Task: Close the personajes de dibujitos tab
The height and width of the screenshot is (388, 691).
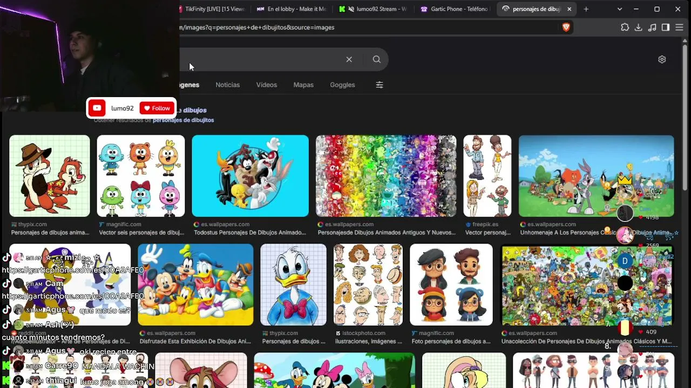Action: [569, 9]
